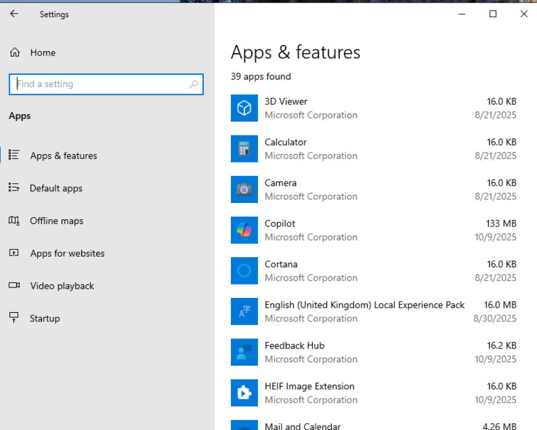The image size is (537, 430).
Task: Click the 3D Viewer app icon
Action: (x=244, y=108)
